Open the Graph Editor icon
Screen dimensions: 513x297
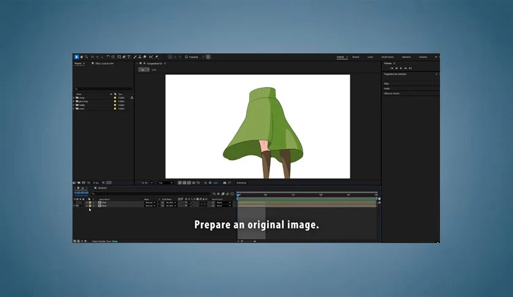[233, 194]
